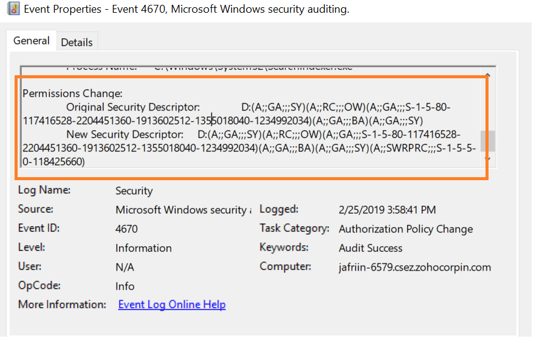Switch to the Details tab
Screen dimensions: 542x347
point(77,42)
